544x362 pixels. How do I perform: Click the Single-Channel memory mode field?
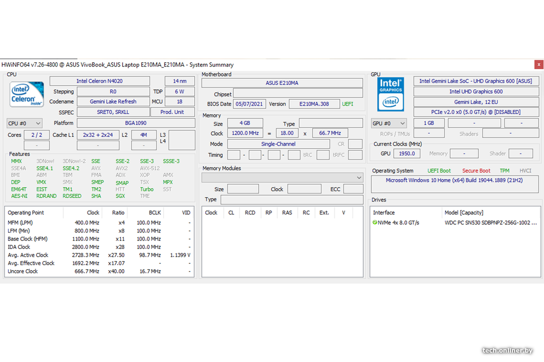click(278, 144)
